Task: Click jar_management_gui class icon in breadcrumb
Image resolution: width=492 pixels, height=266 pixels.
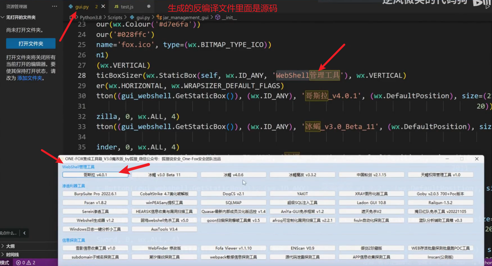Action: click(x=159, y=17)
